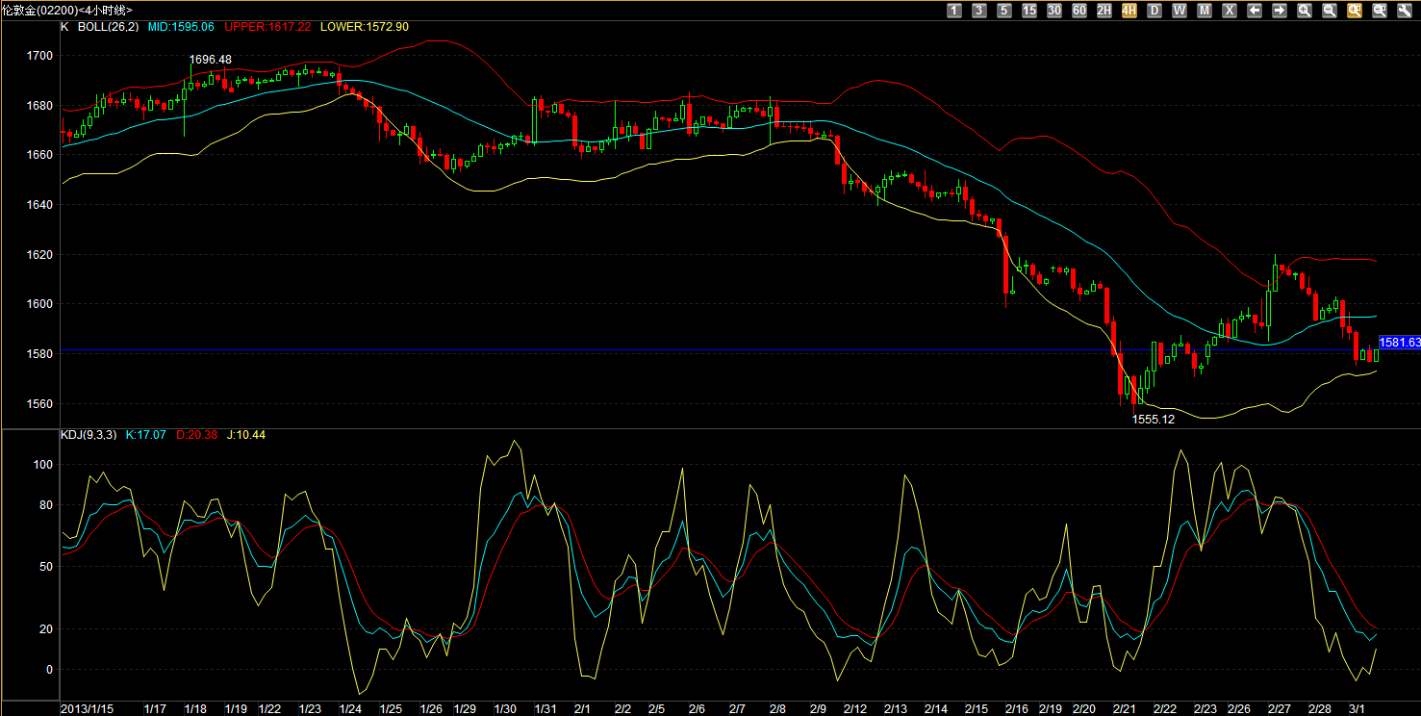Viewport: 1421px width, 716px height.
Task: Click the current price tag 1581.63
Action: point(1400,342)
